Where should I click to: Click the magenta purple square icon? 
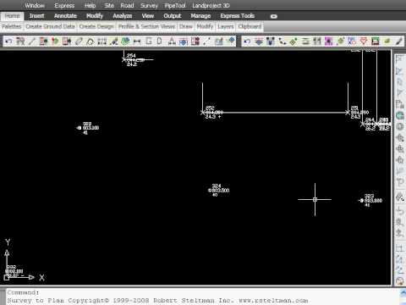[x=329, y=42]
